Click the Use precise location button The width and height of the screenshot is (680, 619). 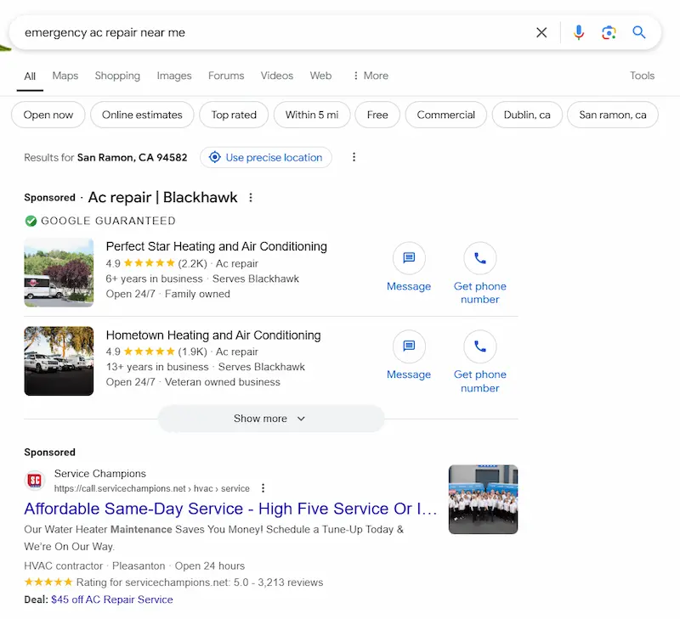266,157
